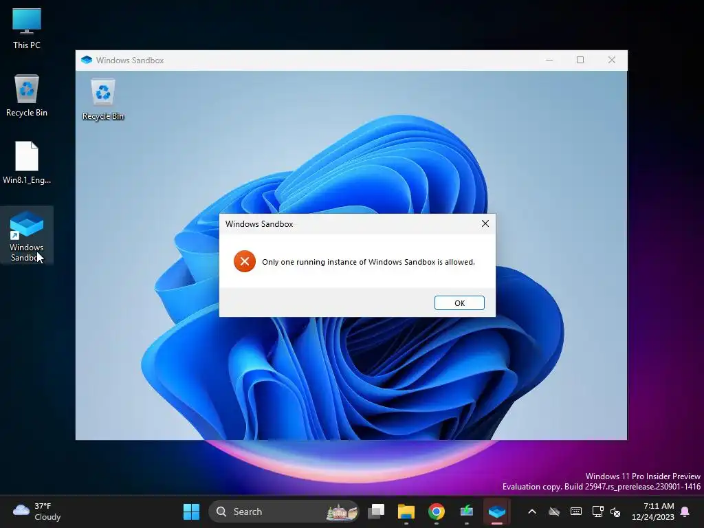Minimize the Windows Sandbox window
This screenshot has width=704, height=528.
coord(549,60)
